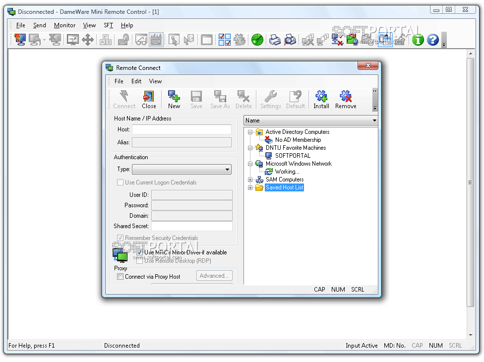Click the network monitor with red X icon
The width and height of the screenshot is (484, 362).
tap(337, 40)
